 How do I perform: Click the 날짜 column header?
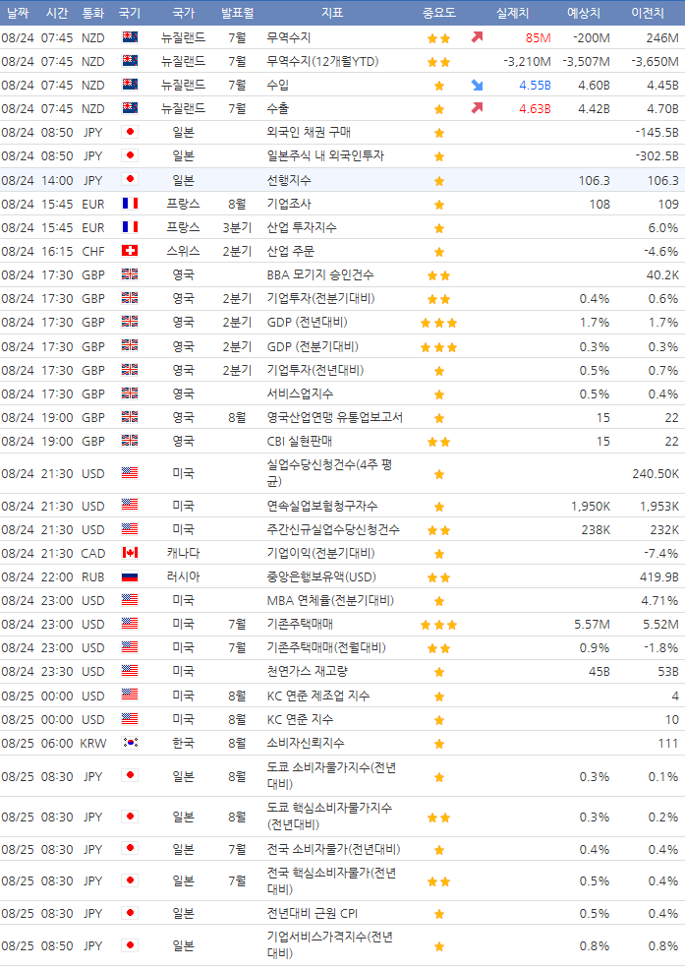[18, 13]
